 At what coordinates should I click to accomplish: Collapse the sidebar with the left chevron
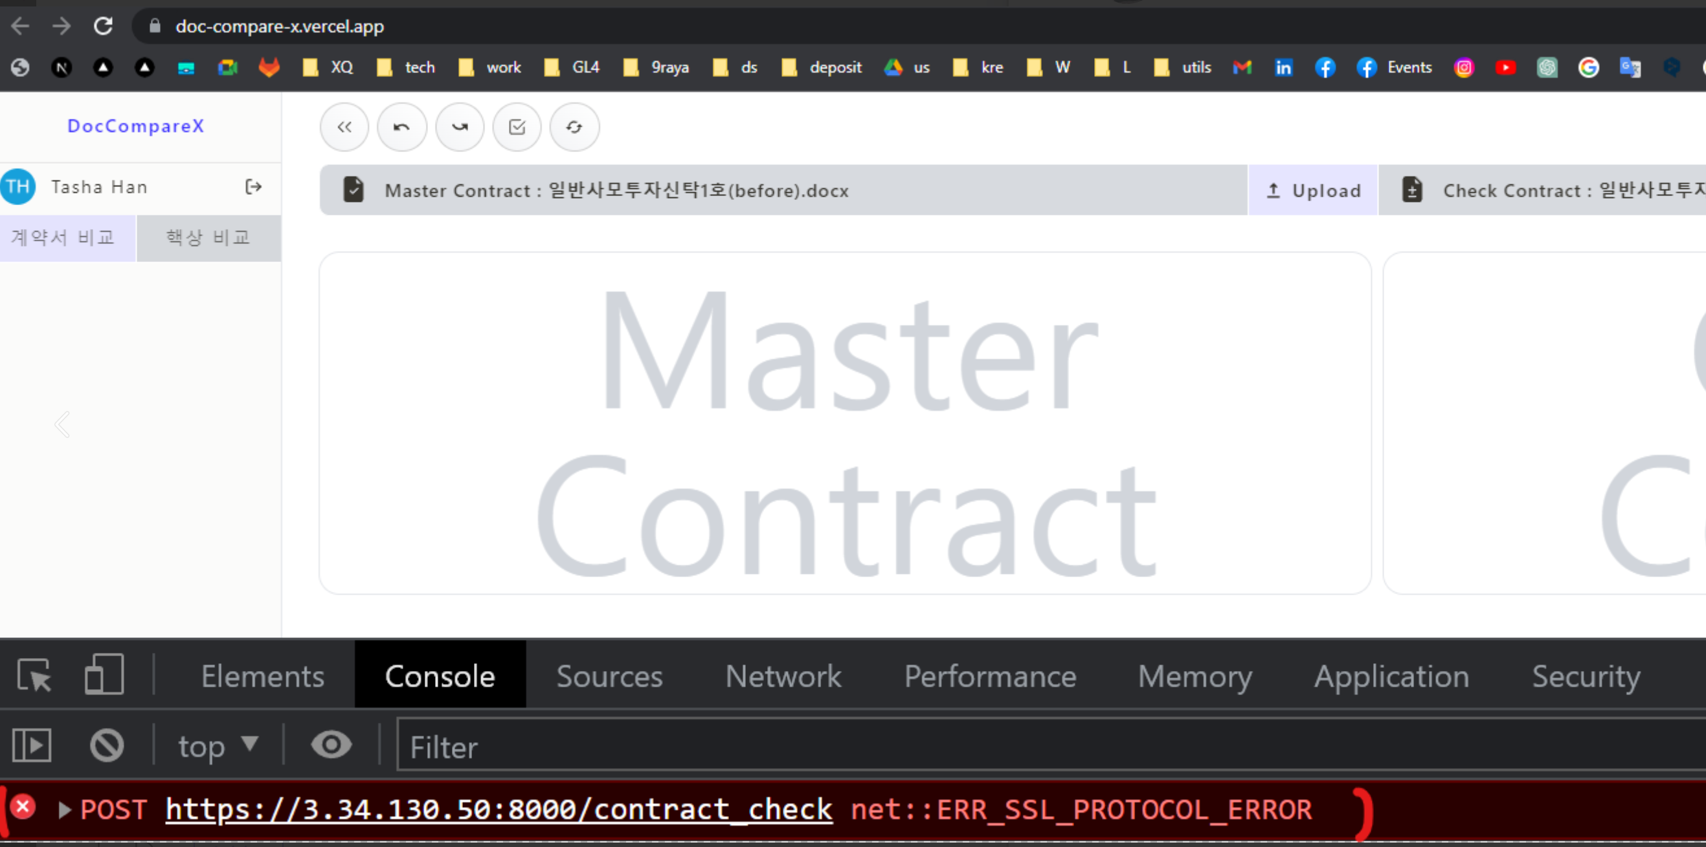click(x=63, y=424)
